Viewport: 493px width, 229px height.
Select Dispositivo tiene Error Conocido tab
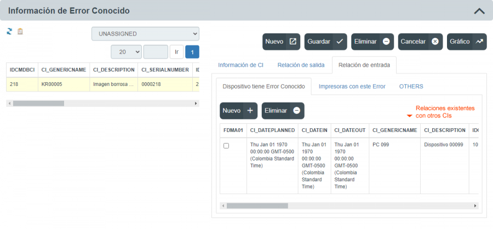pos(264,86)
